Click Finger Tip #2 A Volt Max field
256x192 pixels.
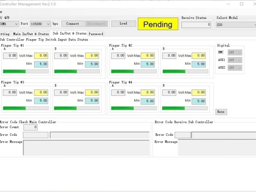click(x=148, y=55)
